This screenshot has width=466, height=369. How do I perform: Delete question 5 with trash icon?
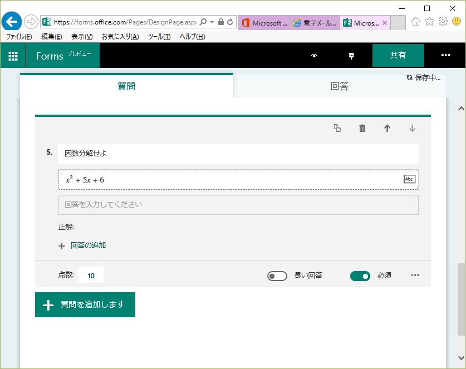[x=362, y=128]
